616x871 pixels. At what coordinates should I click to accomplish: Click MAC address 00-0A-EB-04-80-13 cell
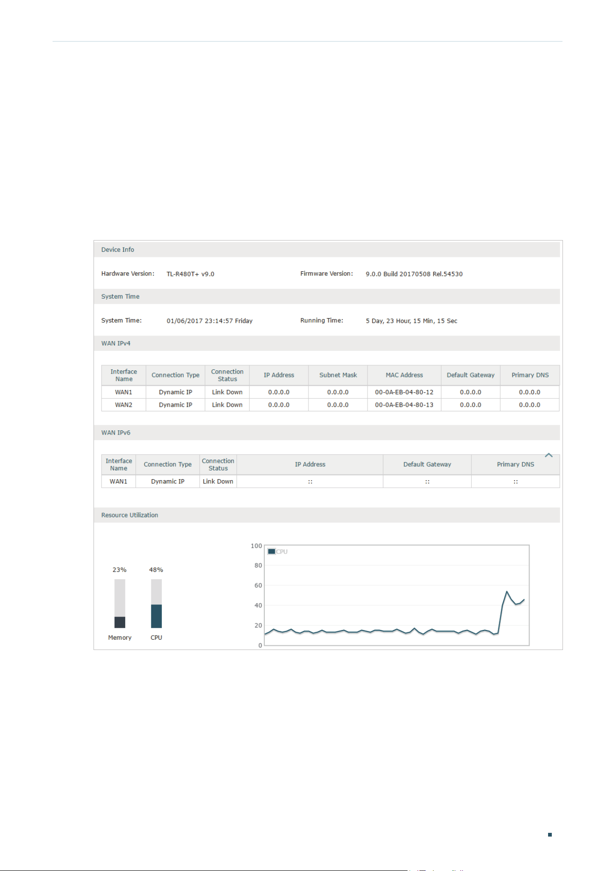tap(404, 405)
